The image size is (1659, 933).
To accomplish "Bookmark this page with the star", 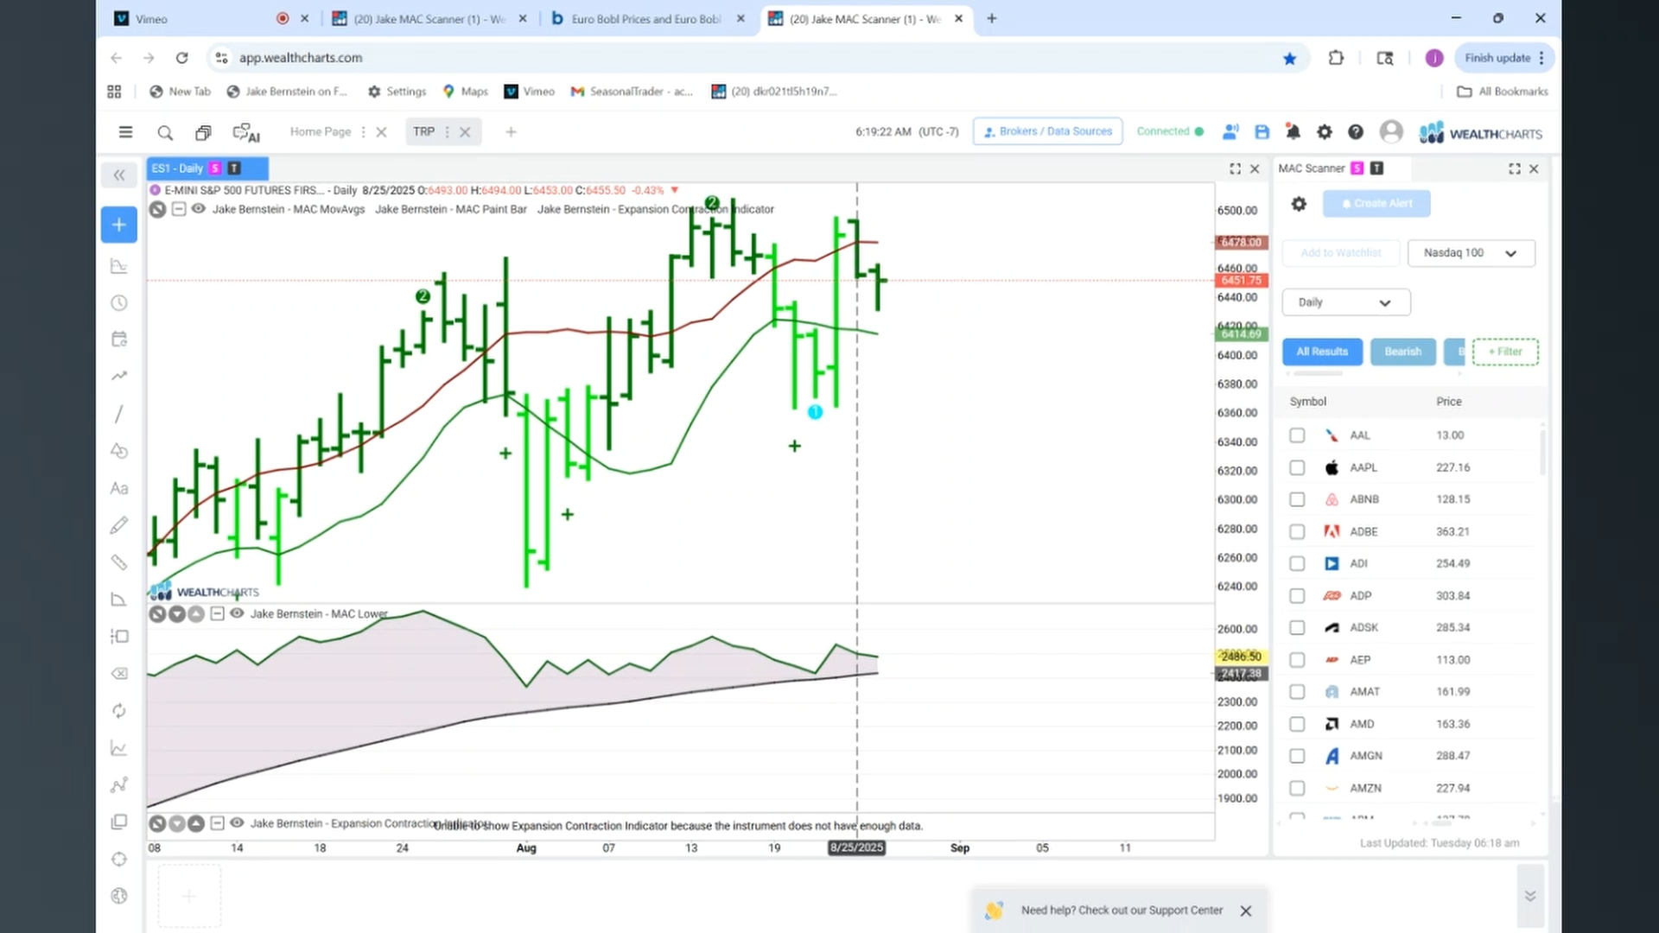I will (x=1289, y=58).
